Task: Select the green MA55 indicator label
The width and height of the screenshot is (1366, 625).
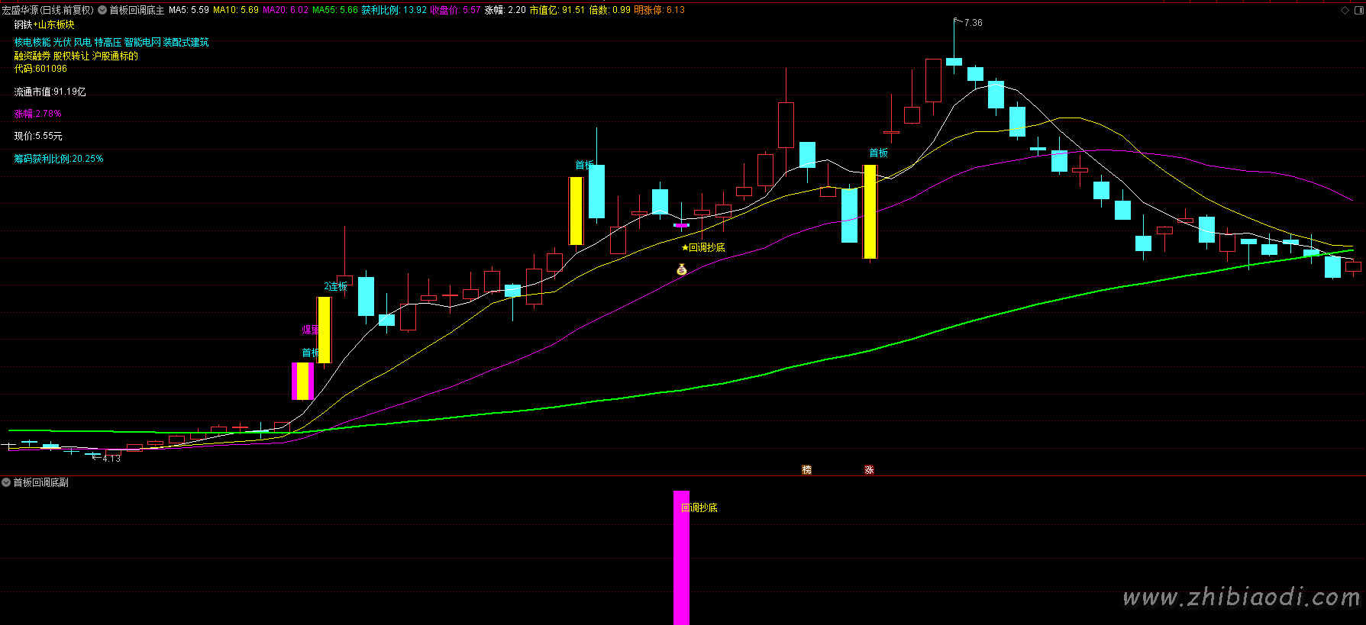Action: click(x=334, y=10)
